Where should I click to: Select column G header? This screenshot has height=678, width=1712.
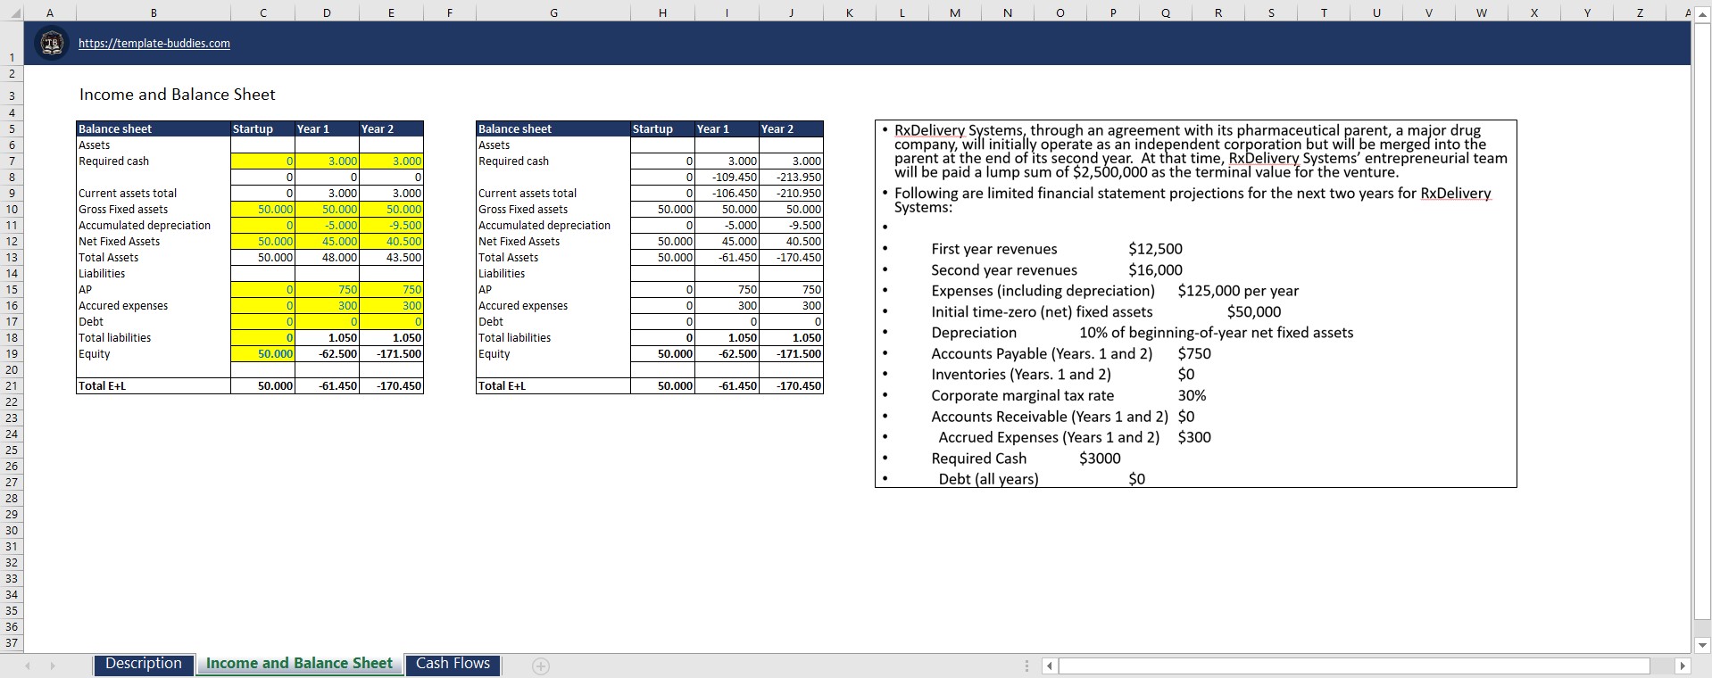pos(553,12)
